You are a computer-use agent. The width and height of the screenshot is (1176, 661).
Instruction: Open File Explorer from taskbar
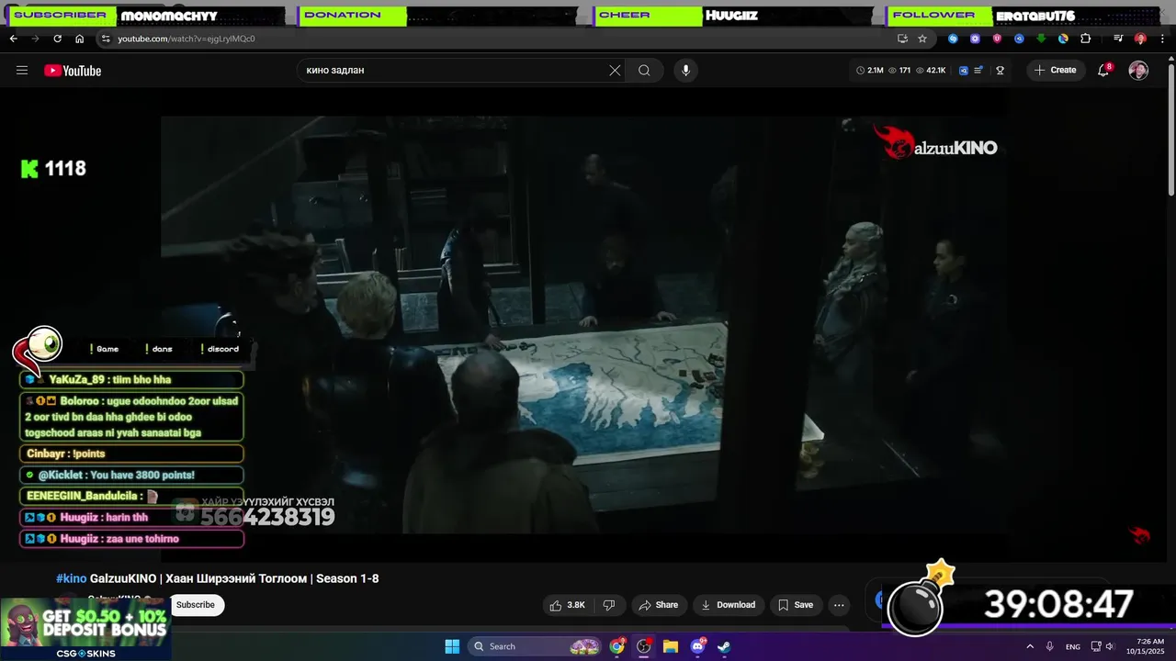point(671,646)
